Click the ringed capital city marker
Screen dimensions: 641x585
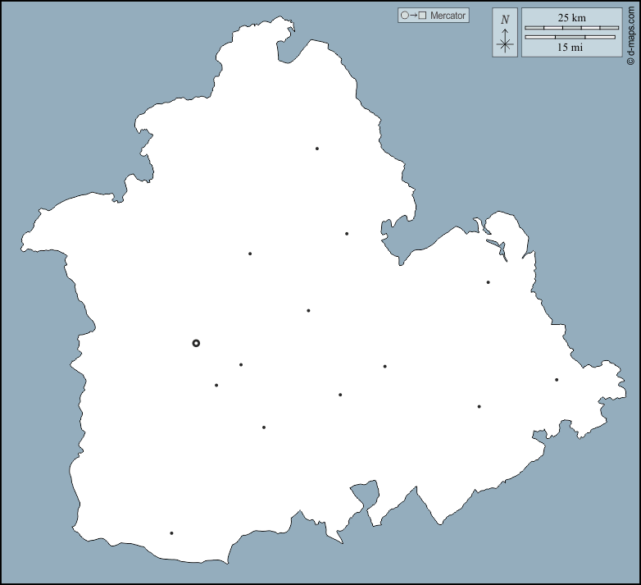tap(196, 343)
